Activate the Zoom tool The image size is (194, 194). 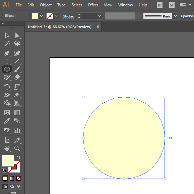tap(17, 148)
